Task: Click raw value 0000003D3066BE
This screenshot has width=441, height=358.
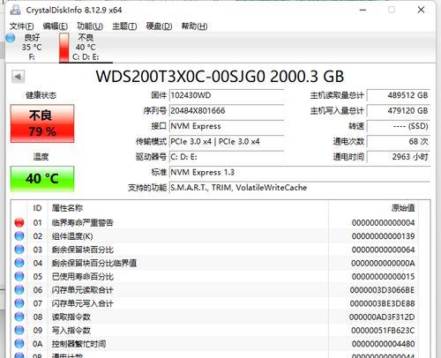Action: pyautogui.click(x=382, y=290)
